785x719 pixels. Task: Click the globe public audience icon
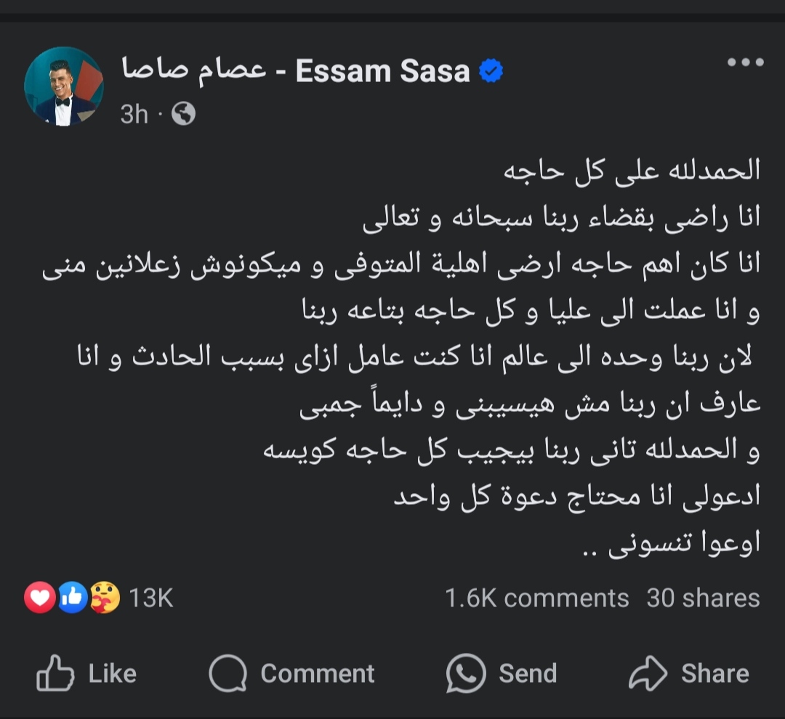pyautogui.click(x=183, y=114)
